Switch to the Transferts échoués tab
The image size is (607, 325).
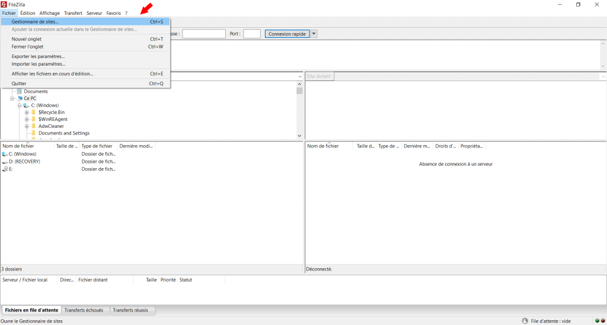point(84,310)
